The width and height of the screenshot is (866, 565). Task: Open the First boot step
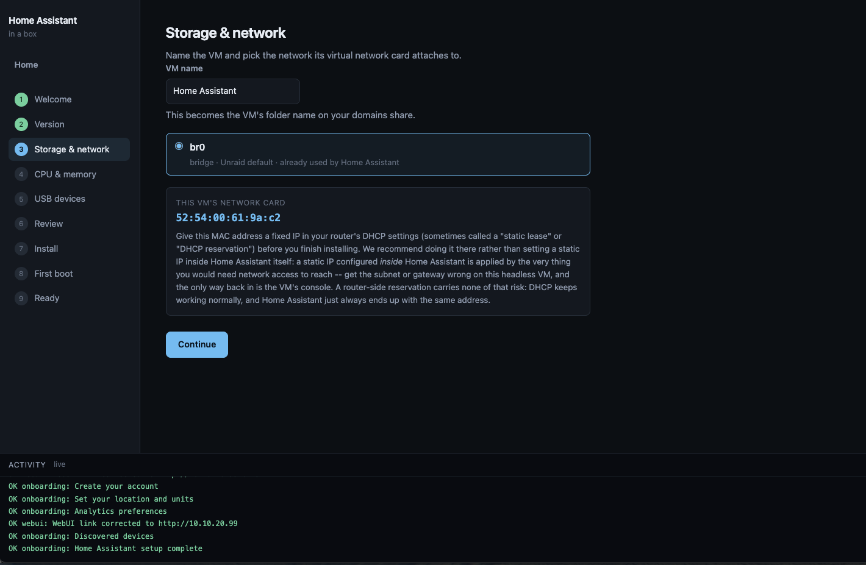point(69,274)
